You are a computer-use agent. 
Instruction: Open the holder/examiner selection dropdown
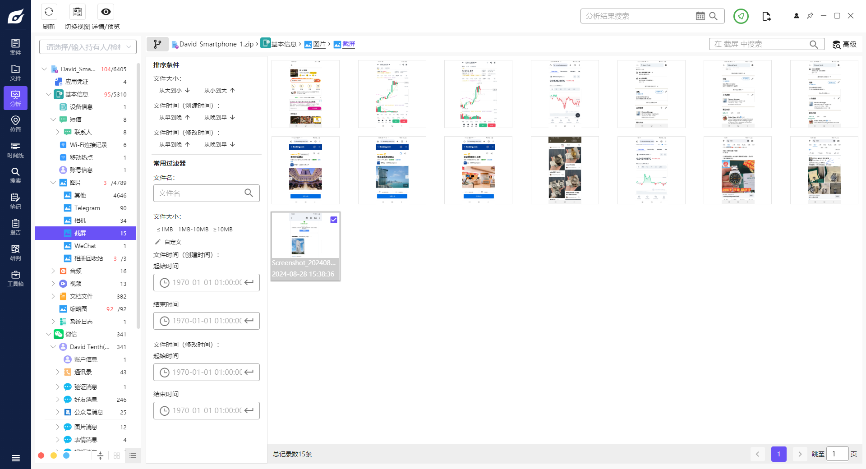tap(88, 47)
